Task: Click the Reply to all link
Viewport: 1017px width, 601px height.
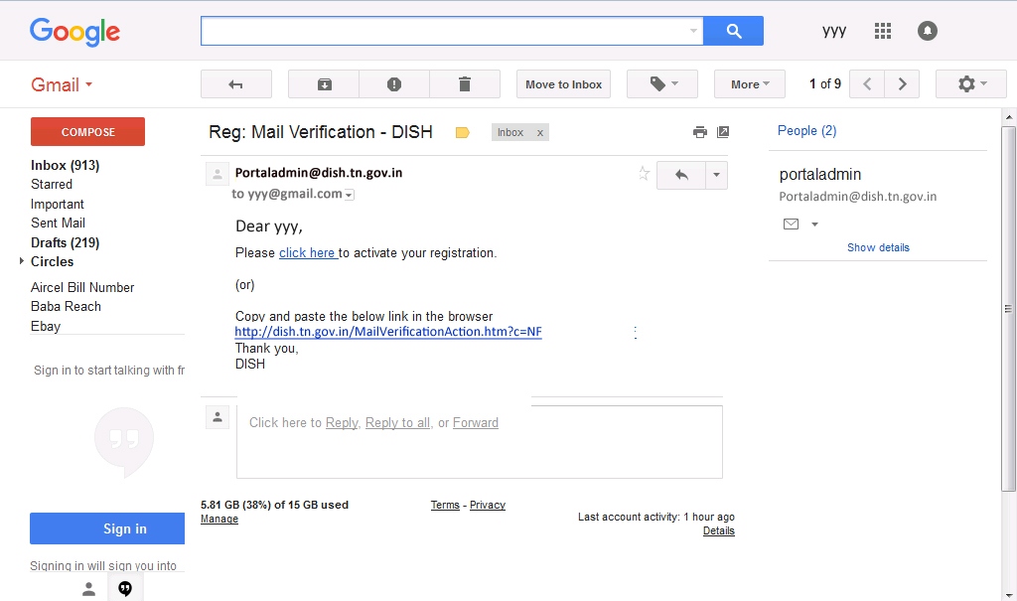Action: (397, 423)
